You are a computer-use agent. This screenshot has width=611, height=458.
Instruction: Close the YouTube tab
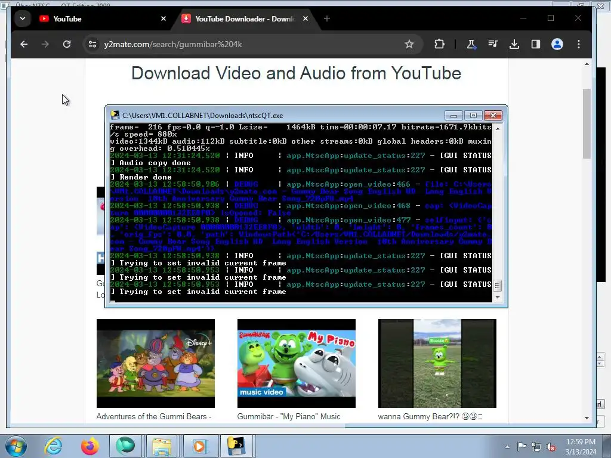click(163, 18)
